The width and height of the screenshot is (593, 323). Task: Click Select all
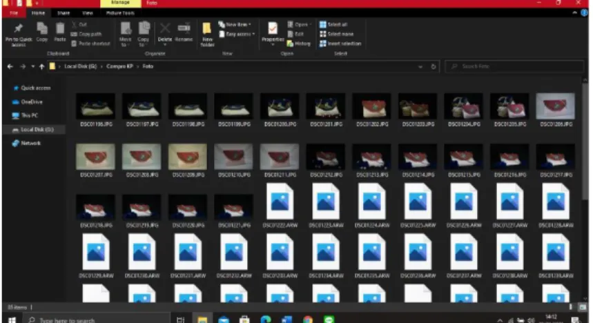point(333,25)
